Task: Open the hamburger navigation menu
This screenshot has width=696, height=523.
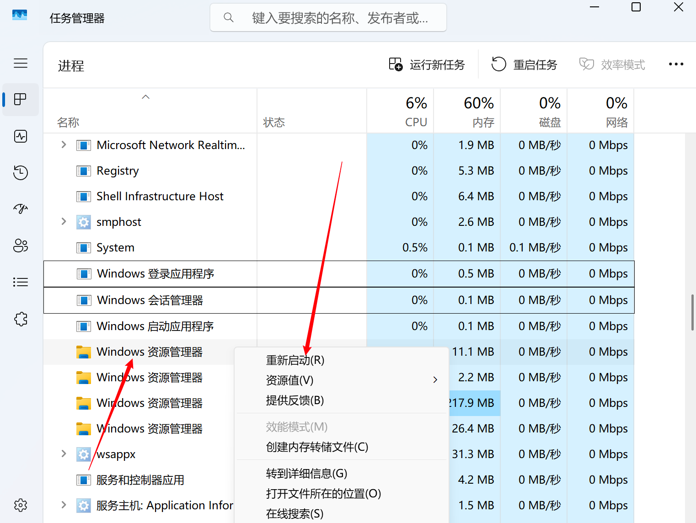Action: point(21,63)
